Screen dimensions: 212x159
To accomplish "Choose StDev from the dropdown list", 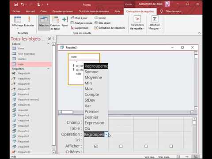I will (x=96, y=100).
